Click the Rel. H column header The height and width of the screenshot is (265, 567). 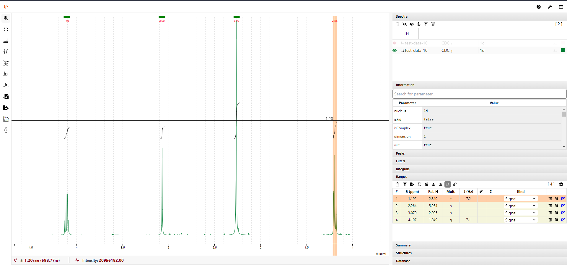point(433,191)
